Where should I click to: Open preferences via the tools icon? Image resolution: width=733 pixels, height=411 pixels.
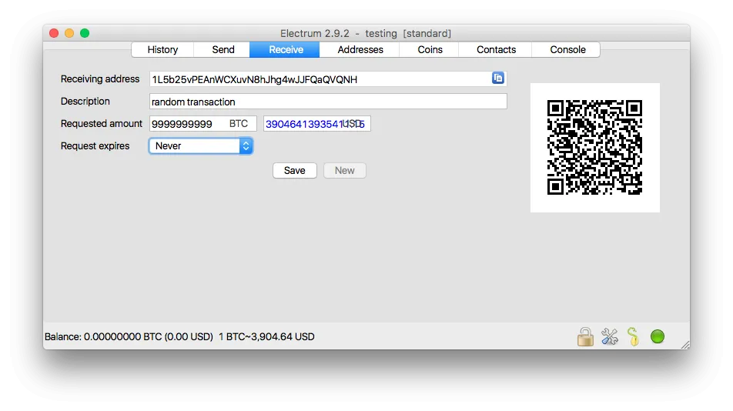[610, 337]
